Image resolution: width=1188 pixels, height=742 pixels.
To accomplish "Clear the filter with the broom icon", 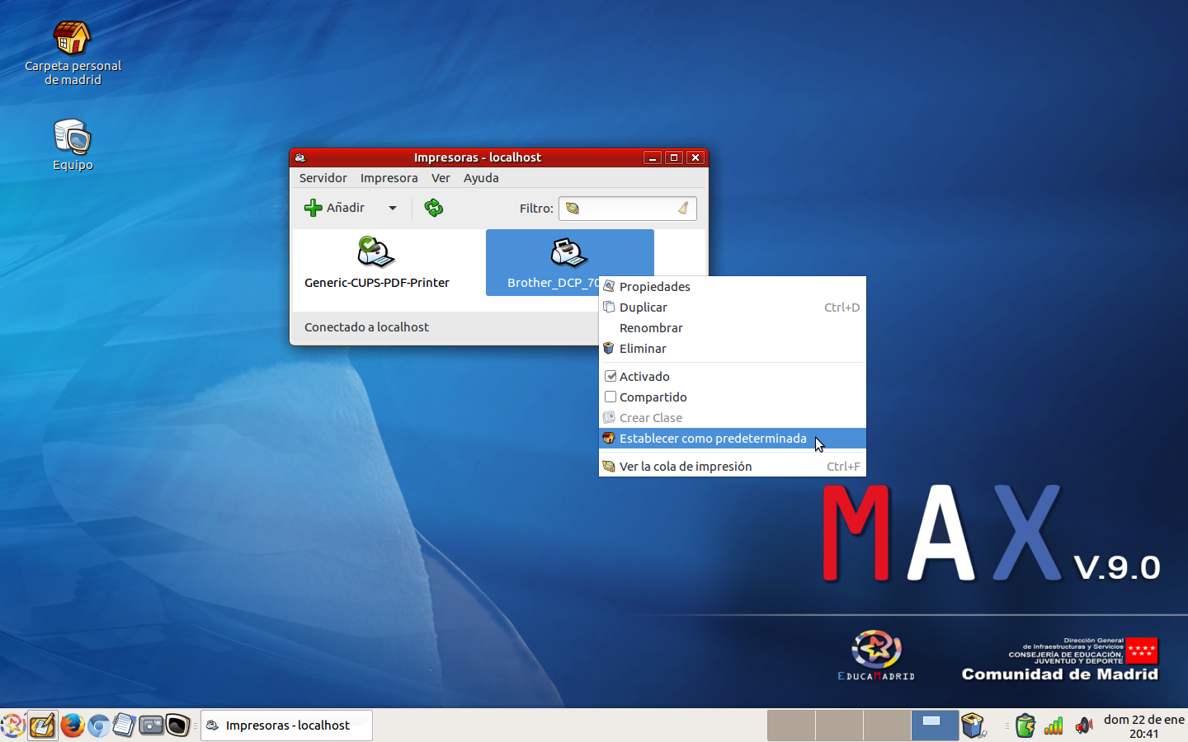I will pyautogui.click(x=683, y=209).
